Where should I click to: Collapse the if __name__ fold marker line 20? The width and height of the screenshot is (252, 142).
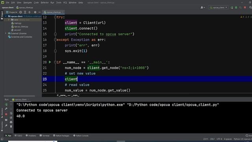[x=55, y=62]
